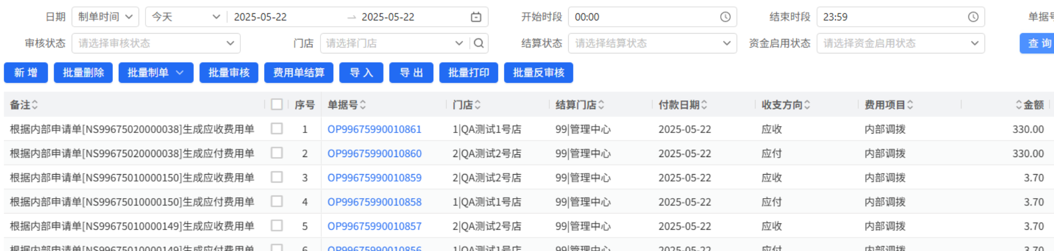Click the 导出 button
Image resolution: width=1054 pixels, height=251 pixels.
[411, 73]
